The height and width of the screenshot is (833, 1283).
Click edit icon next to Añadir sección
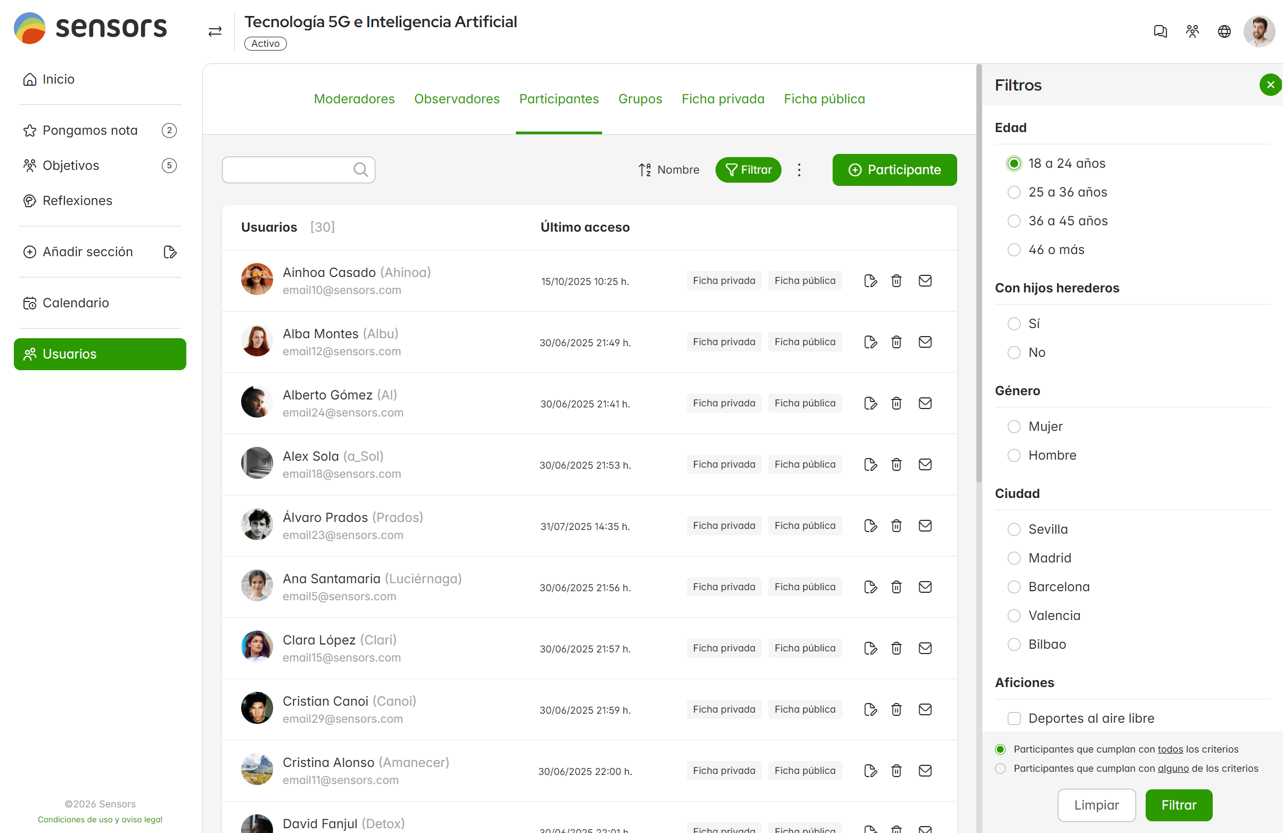click(x=170, y=252)
